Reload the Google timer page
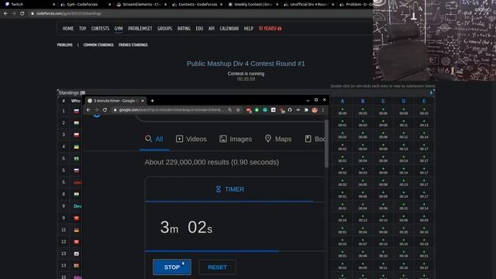 click(x=105, y=110)
